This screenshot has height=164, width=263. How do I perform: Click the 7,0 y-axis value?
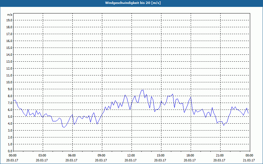[x=10, y=103]
